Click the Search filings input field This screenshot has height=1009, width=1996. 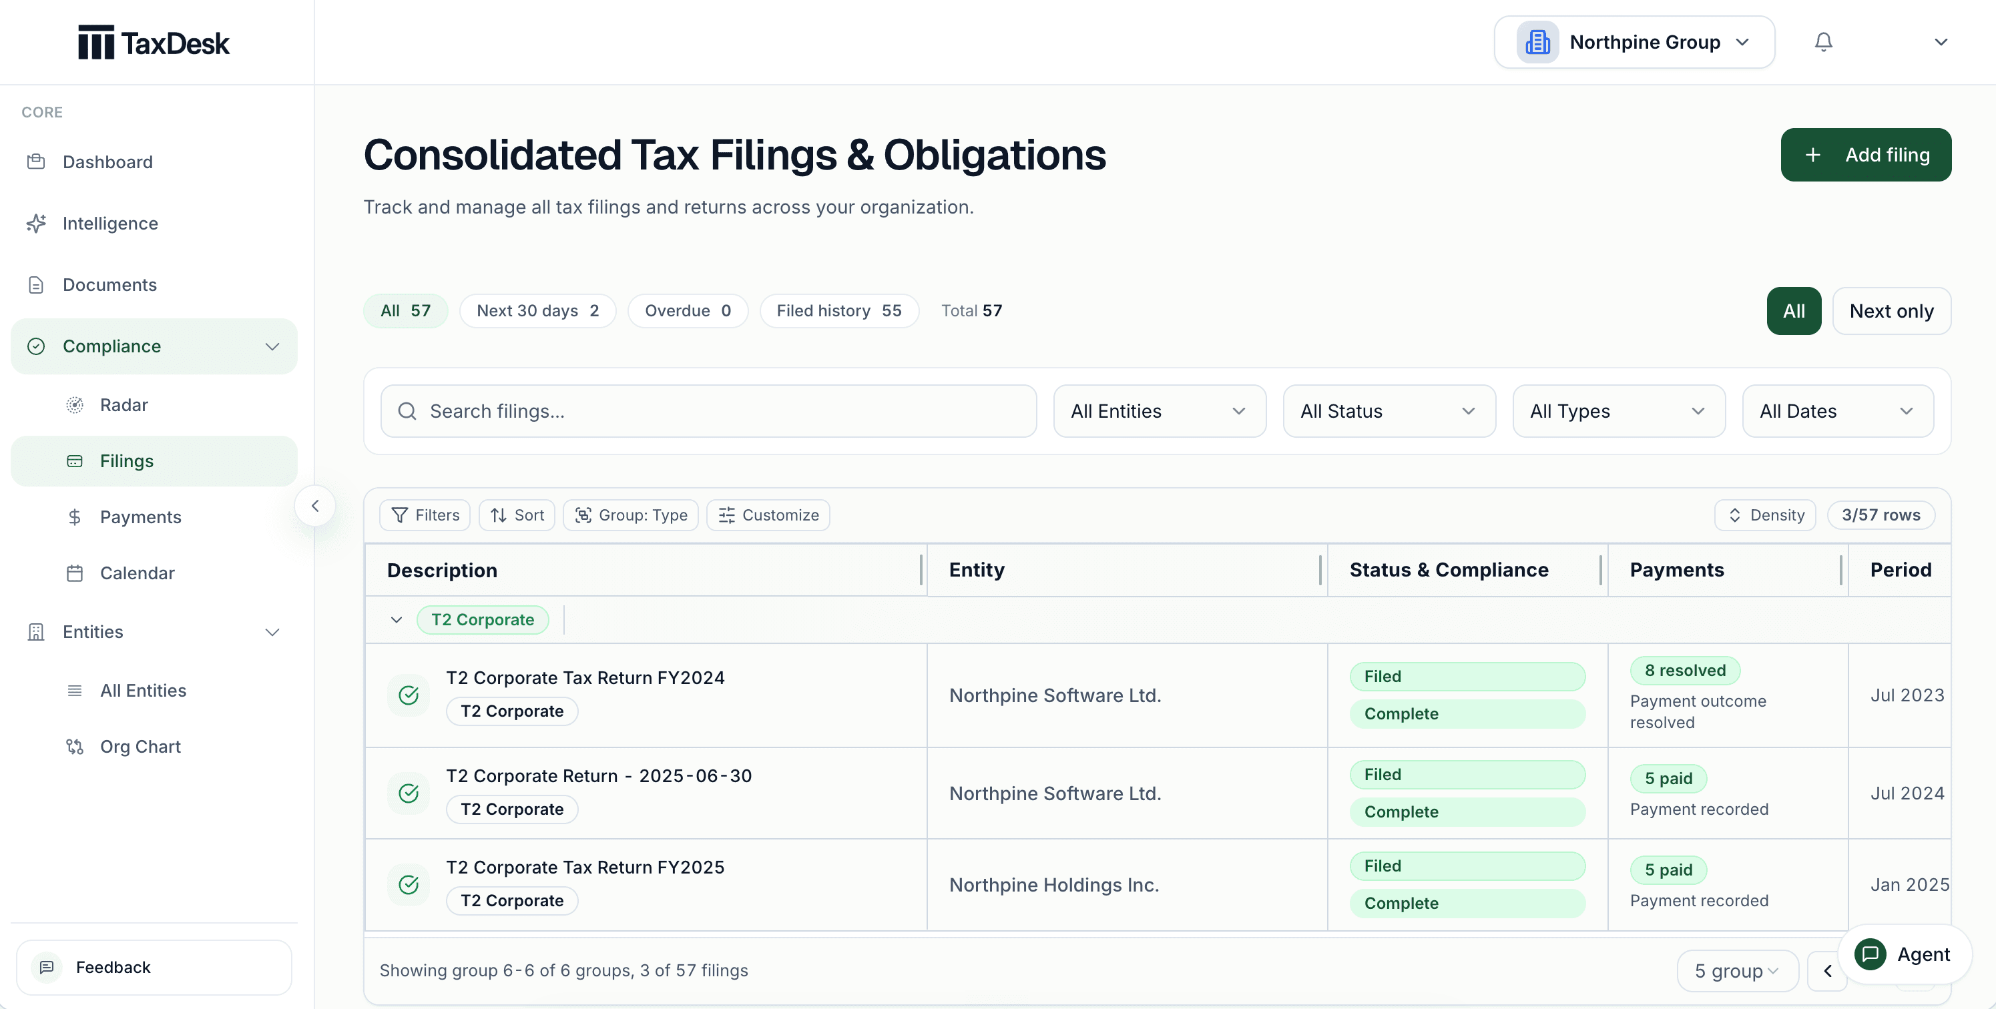(x=708, y=411)
